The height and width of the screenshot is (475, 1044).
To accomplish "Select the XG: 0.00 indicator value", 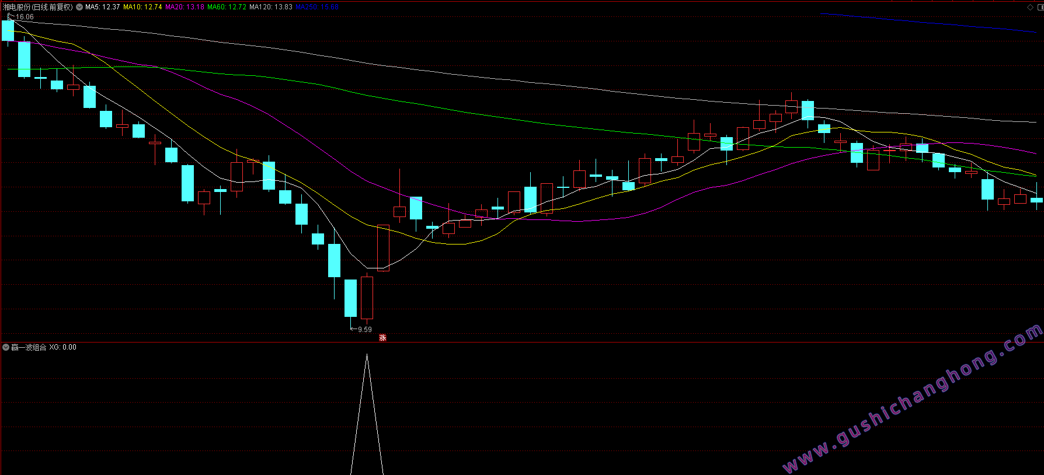I will click(62, 347).
